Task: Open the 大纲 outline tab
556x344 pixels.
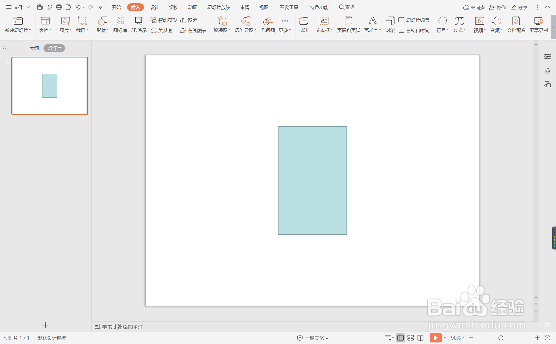Action: (x=34, y=48)
